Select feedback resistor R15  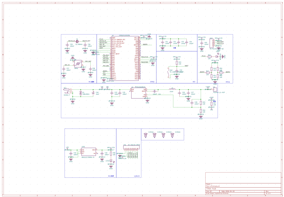point(201,103)
